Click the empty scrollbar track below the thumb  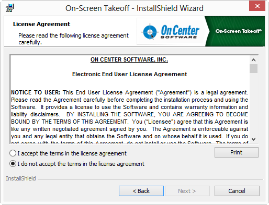click(254, 104)
